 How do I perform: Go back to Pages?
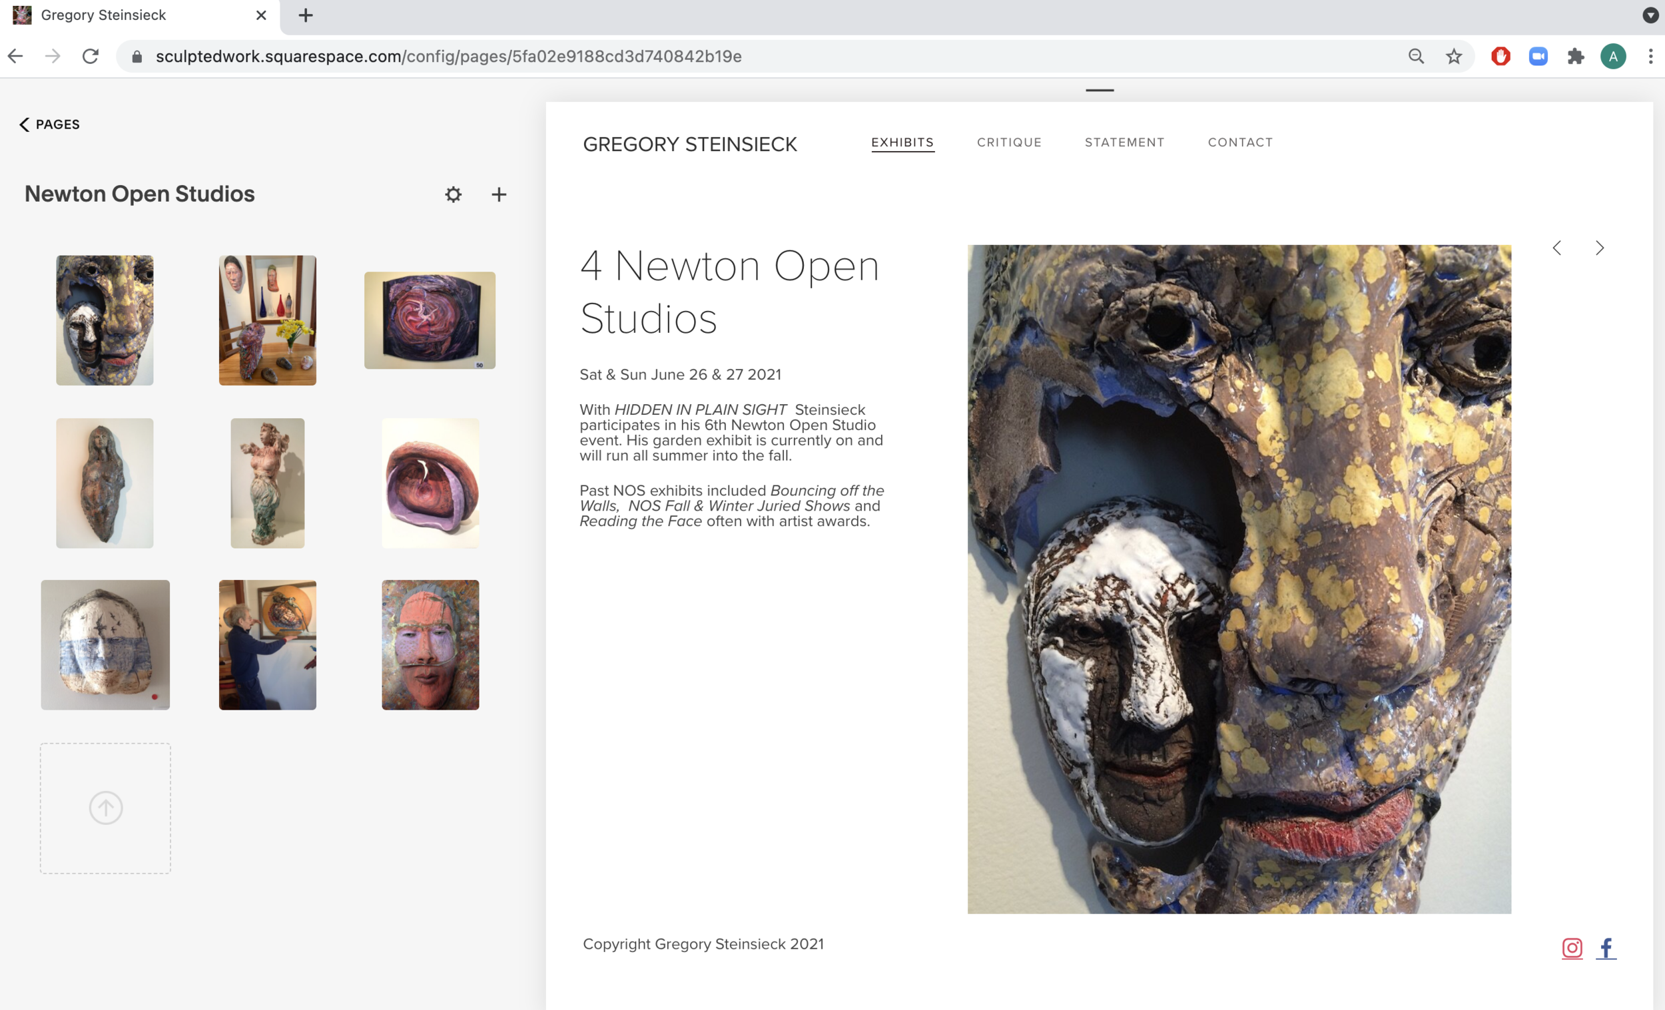pyautogui.click(x=49, y=125)
